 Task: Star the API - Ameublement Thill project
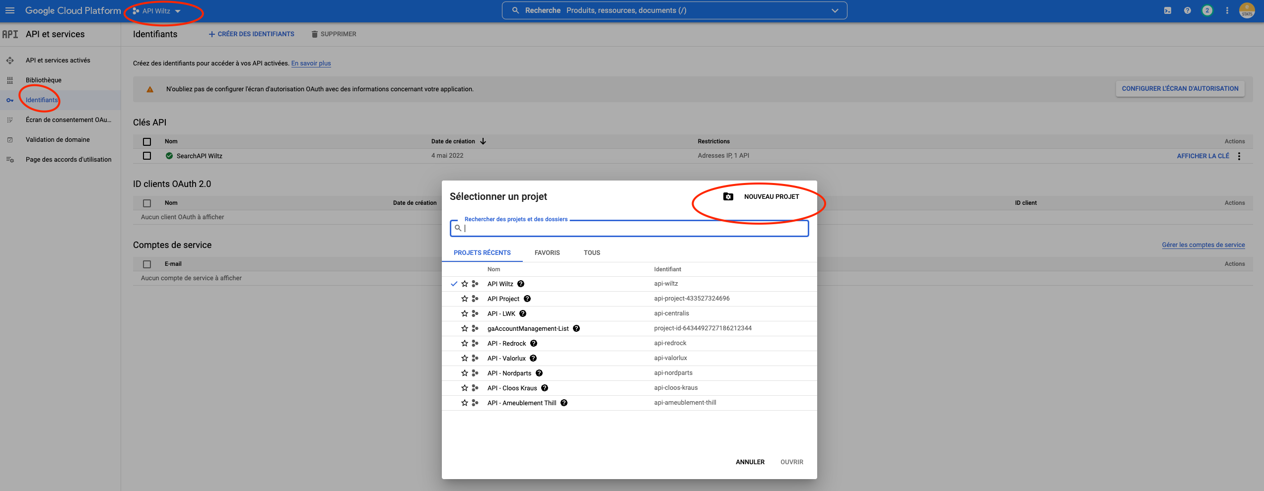(x=465, y=403)
